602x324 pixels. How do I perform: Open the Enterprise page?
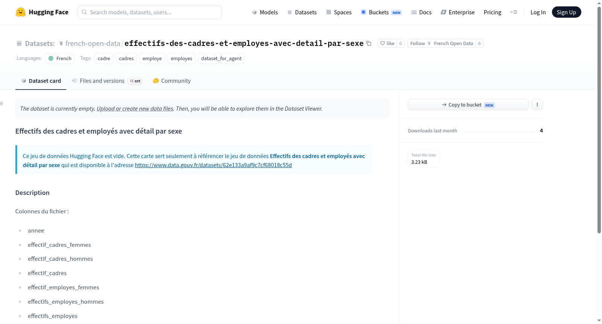click(458, 12)
